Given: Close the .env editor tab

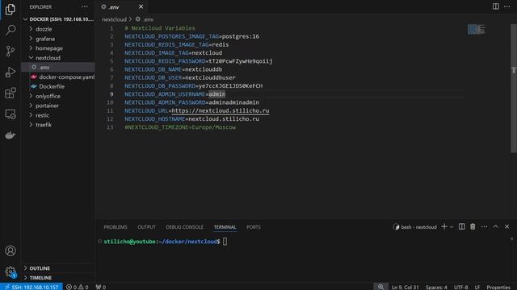Looking at the screenshot, I should (141, 6).
